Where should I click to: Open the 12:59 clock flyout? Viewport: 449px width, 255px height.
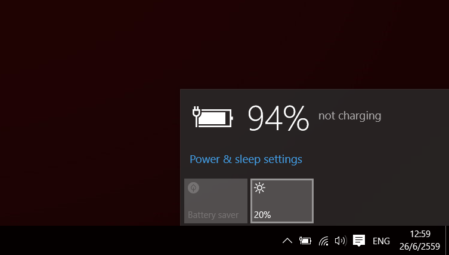(420, 234)
